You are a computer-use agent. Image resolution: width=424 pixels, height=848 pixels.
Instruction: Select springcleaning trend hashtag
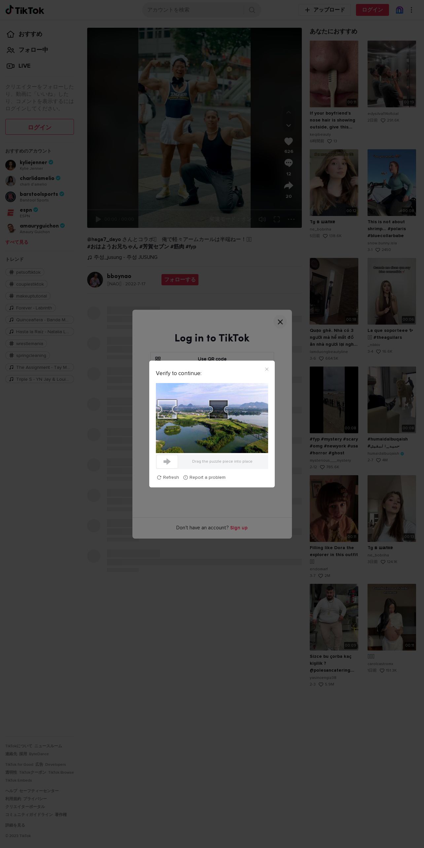[27, 355]
